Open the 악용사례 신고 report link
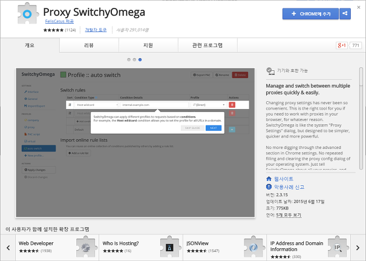This screenshot has height=261, width=366. [x=289, y=187]
